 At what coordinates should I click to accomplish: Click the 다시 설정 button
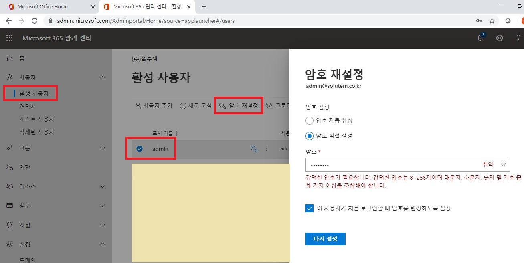point(325,239)
